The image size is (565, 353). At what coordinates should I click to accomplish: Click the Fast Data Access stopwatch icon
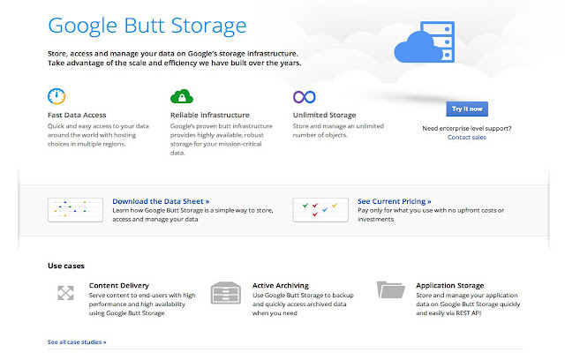tap(56, 96)
